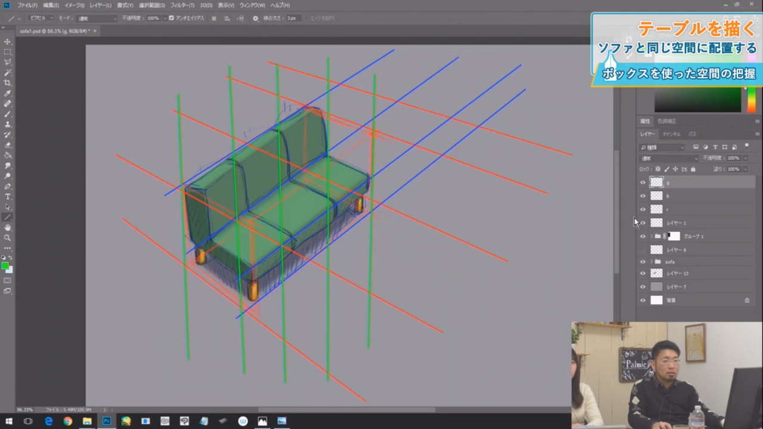Viewport: 763px width, 429px height.
Task: Select the Rectangular Marquee tool
Action: 8,52
